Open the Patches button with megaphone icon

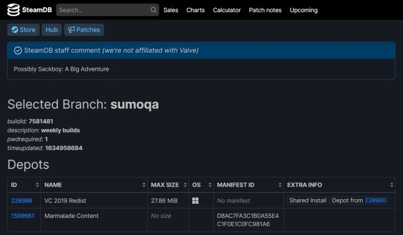84,30
